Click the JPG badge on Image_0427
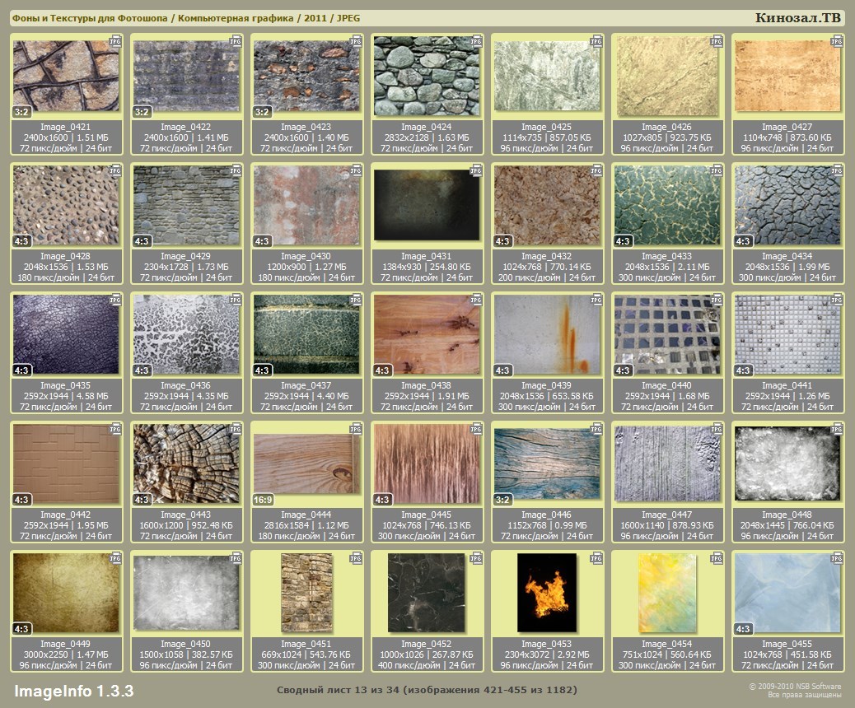This screenshot has height=708, width=855. [837, 41]
